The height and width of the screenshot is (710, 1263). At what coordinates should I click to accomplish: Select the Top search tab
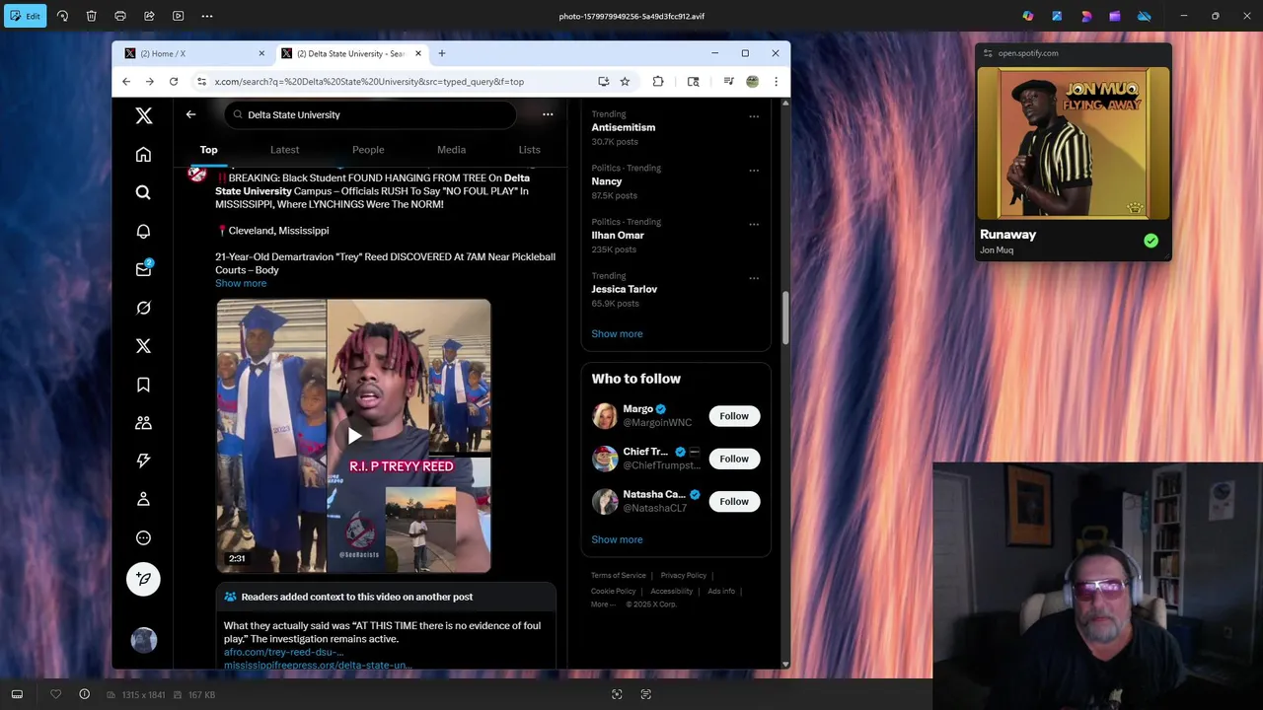pos(208,150)
